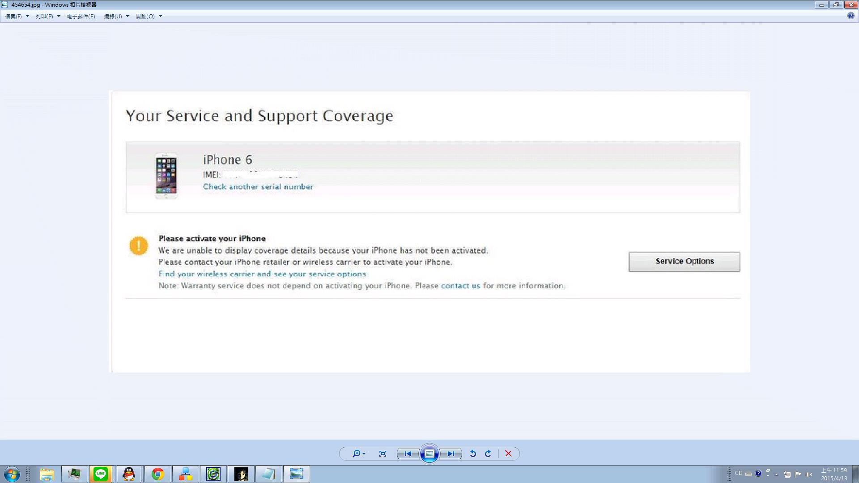
Task: Open the dark portrait taskbar app
Action: point(241,474)
